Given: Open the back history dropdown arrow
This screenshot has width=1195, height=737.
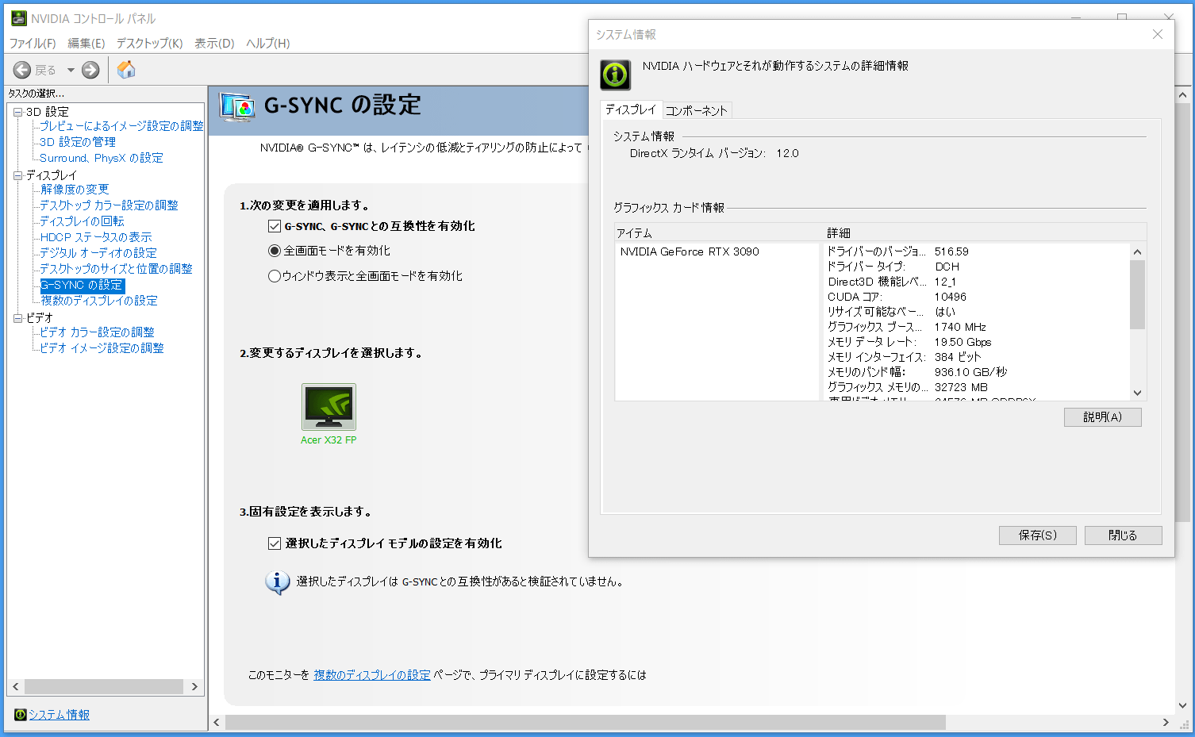Looking at the screenshot, I should click(71, 70).
